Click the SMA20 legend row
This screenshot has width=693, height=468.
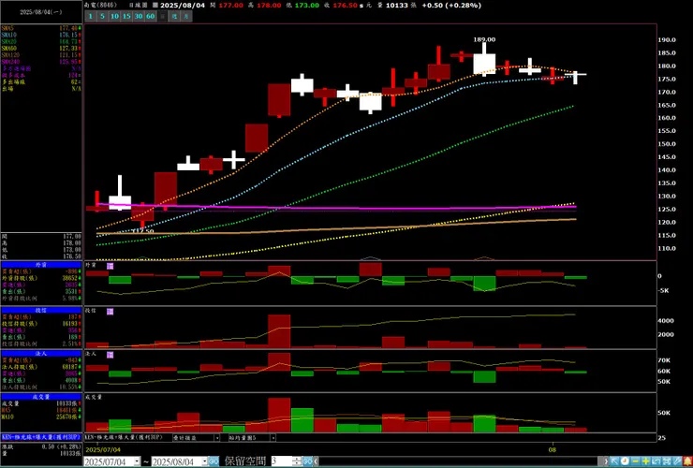pos(41,41)
